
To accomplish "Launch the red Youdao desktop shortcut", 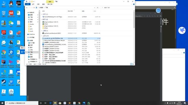I will 11,14.
